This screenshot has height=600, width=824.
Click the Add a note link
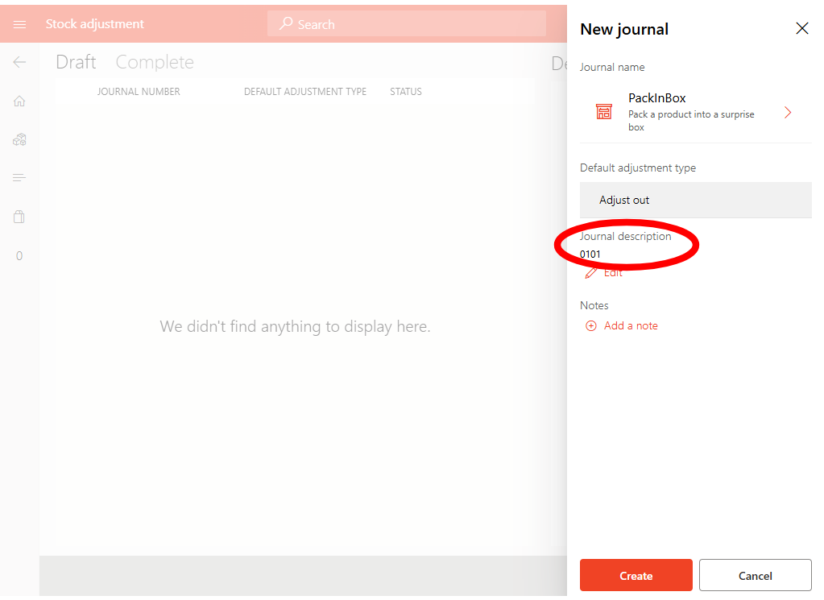[631, 326]
